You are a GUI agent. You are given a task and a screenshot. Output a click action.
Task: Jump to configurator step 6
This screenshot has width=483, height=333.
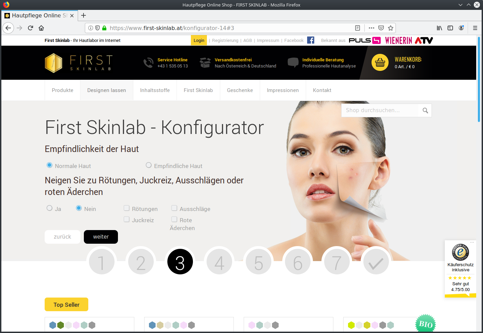coord(298,262)
